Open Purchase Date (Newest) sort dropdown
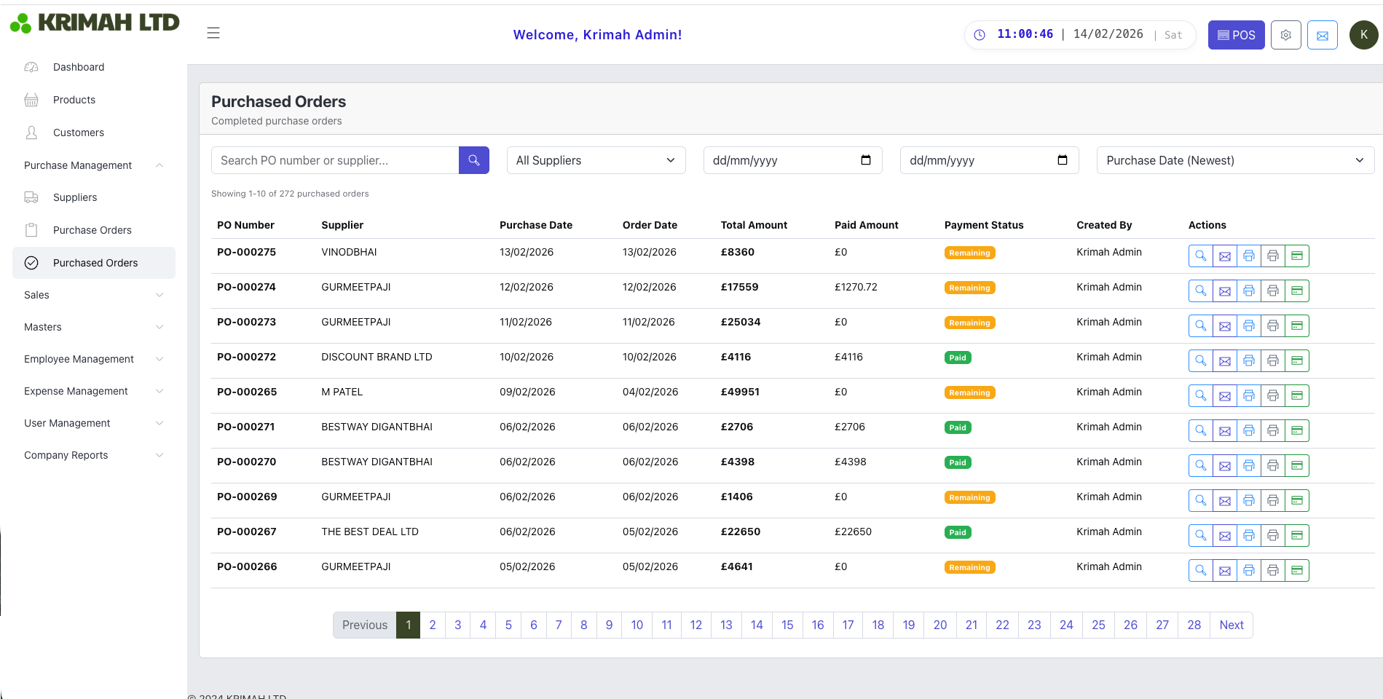This screenshot has height=699, width=1383. [1234, 160]
